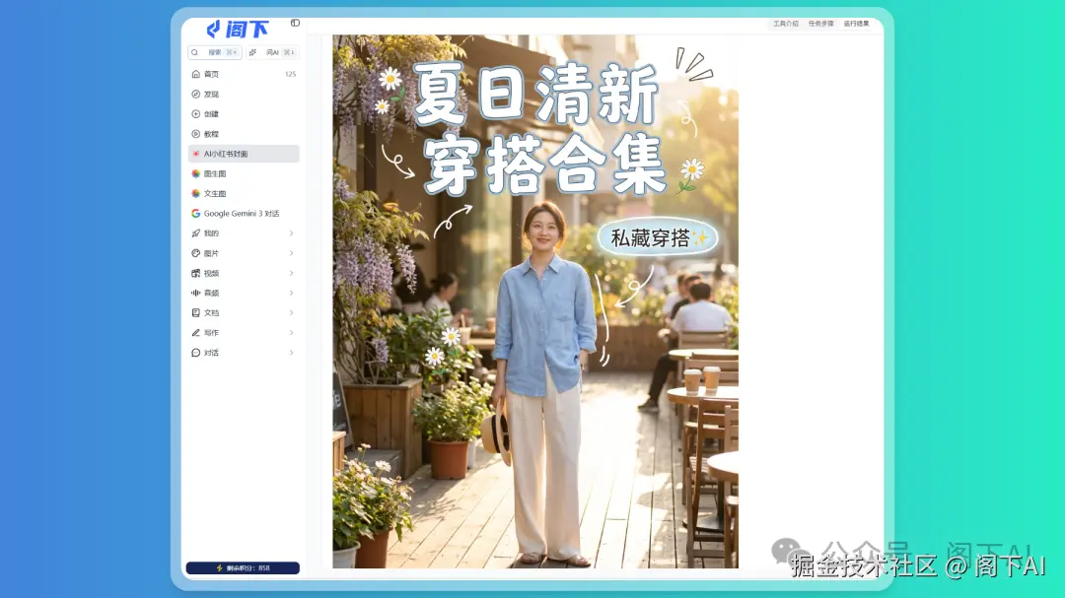Click inside the 搜索 search field
This screenshot has height=598, width=1065.
212,52
